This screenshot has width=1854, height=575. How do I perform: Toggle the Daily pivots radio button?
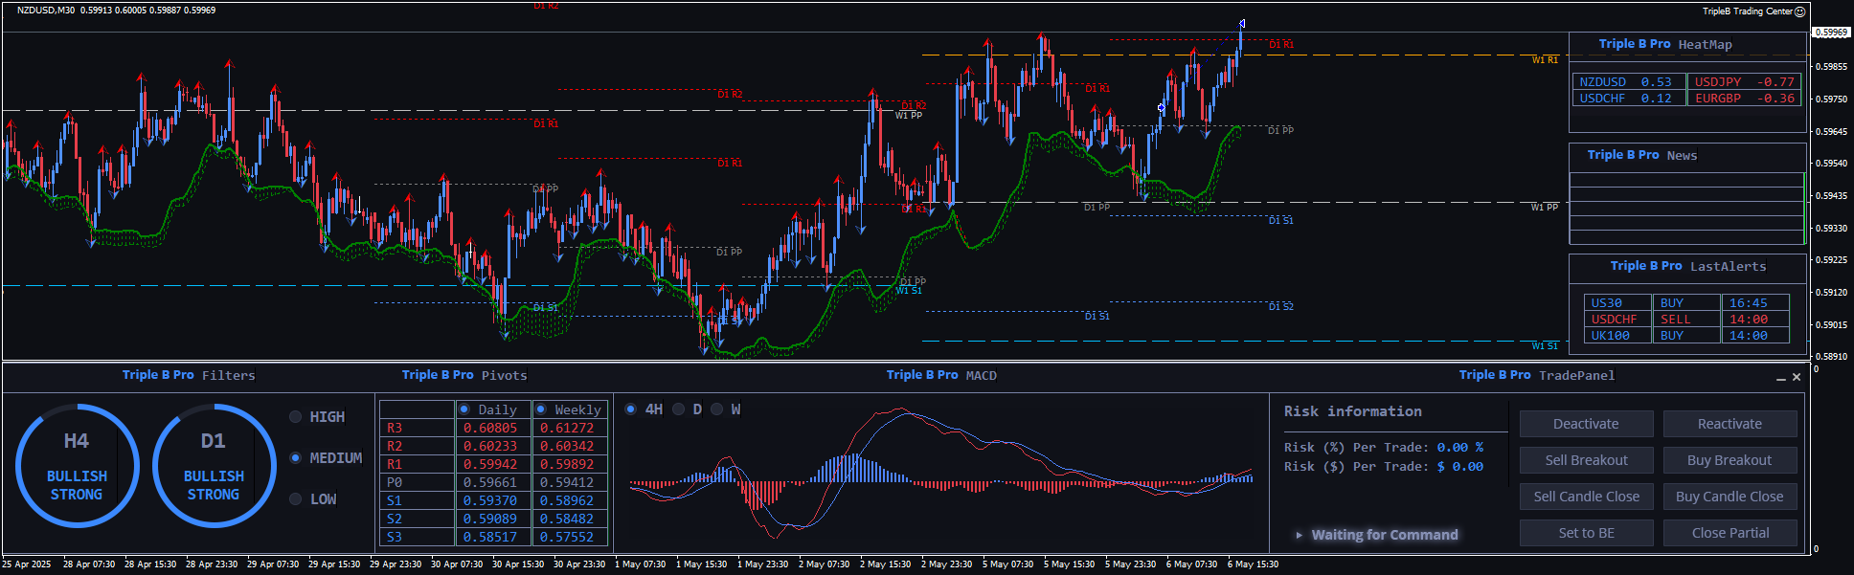[x=464, y=409]
